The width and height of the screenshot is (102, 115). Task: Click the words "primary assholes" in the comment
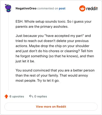pos(54,26)
